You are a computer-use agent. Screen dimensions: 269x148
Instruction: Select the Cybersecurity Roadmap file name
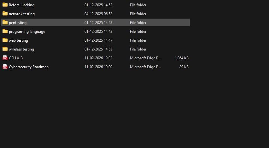(29, 67)
